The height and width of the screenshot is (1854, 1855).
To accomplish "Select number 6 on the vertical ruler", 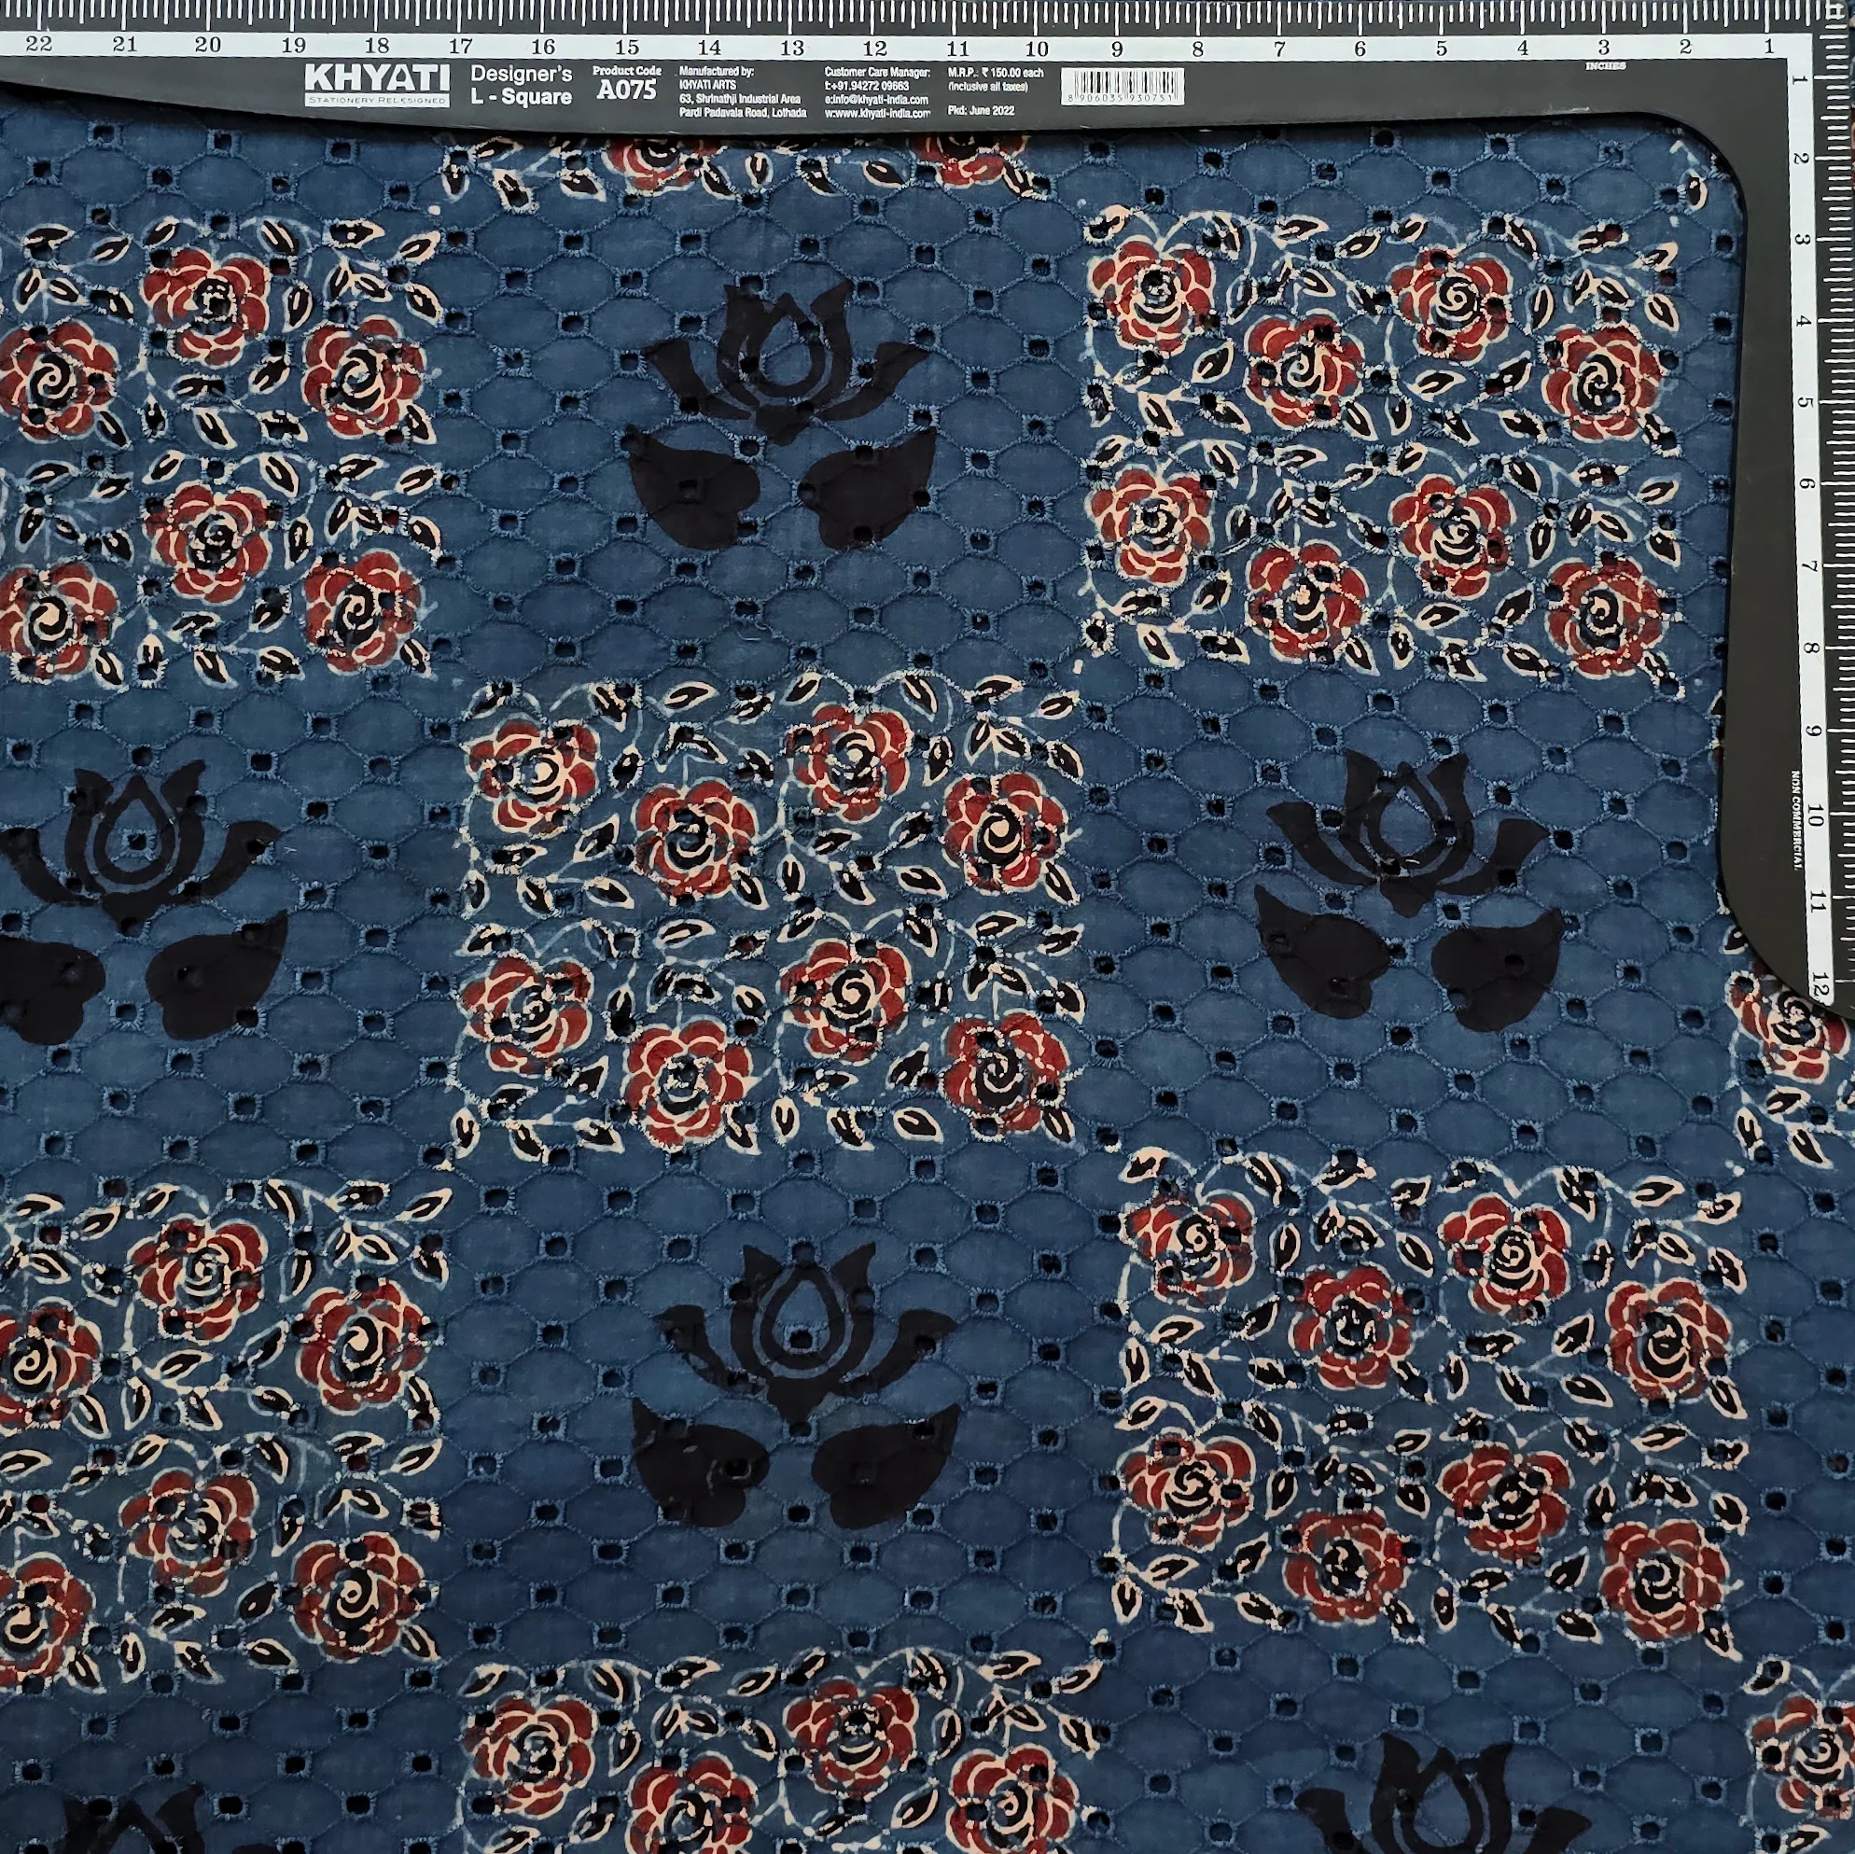I will [x=1805, y=483].
